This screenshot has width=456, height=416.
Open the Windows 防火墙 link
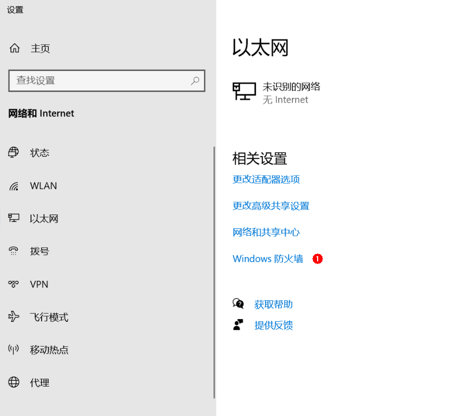pos(268,259)
